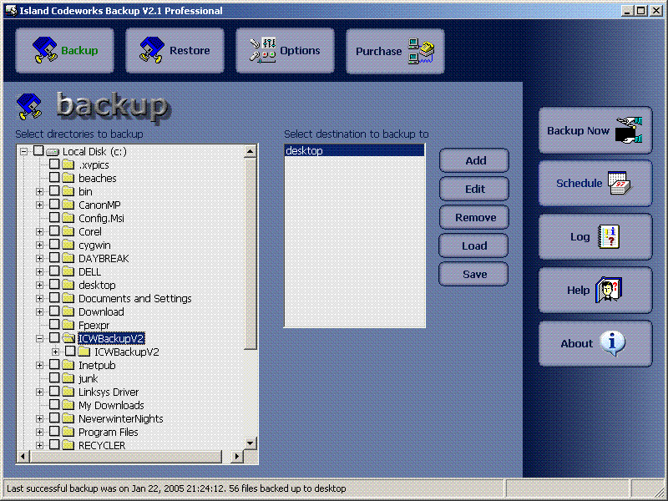This screenshot has width=668, height=501.
Task: Collapse the Local Disk (c:) tree node
Action: tap(24, 151)
